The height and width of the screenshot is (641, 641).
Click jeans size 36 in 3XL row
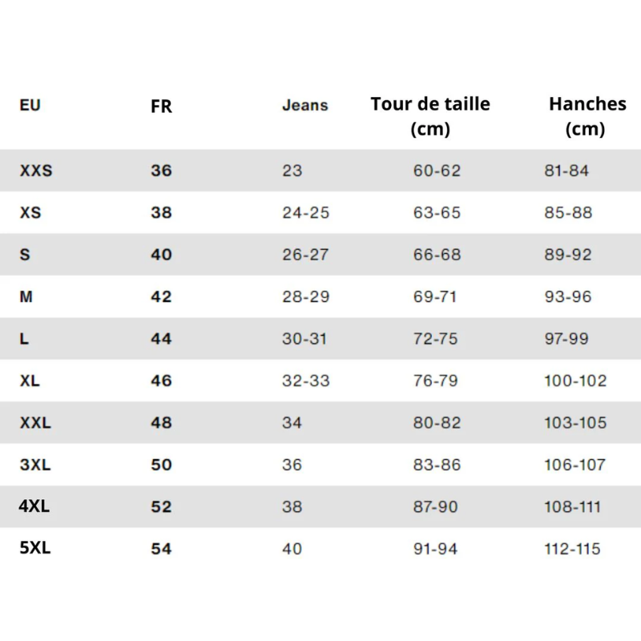[292, 465]
